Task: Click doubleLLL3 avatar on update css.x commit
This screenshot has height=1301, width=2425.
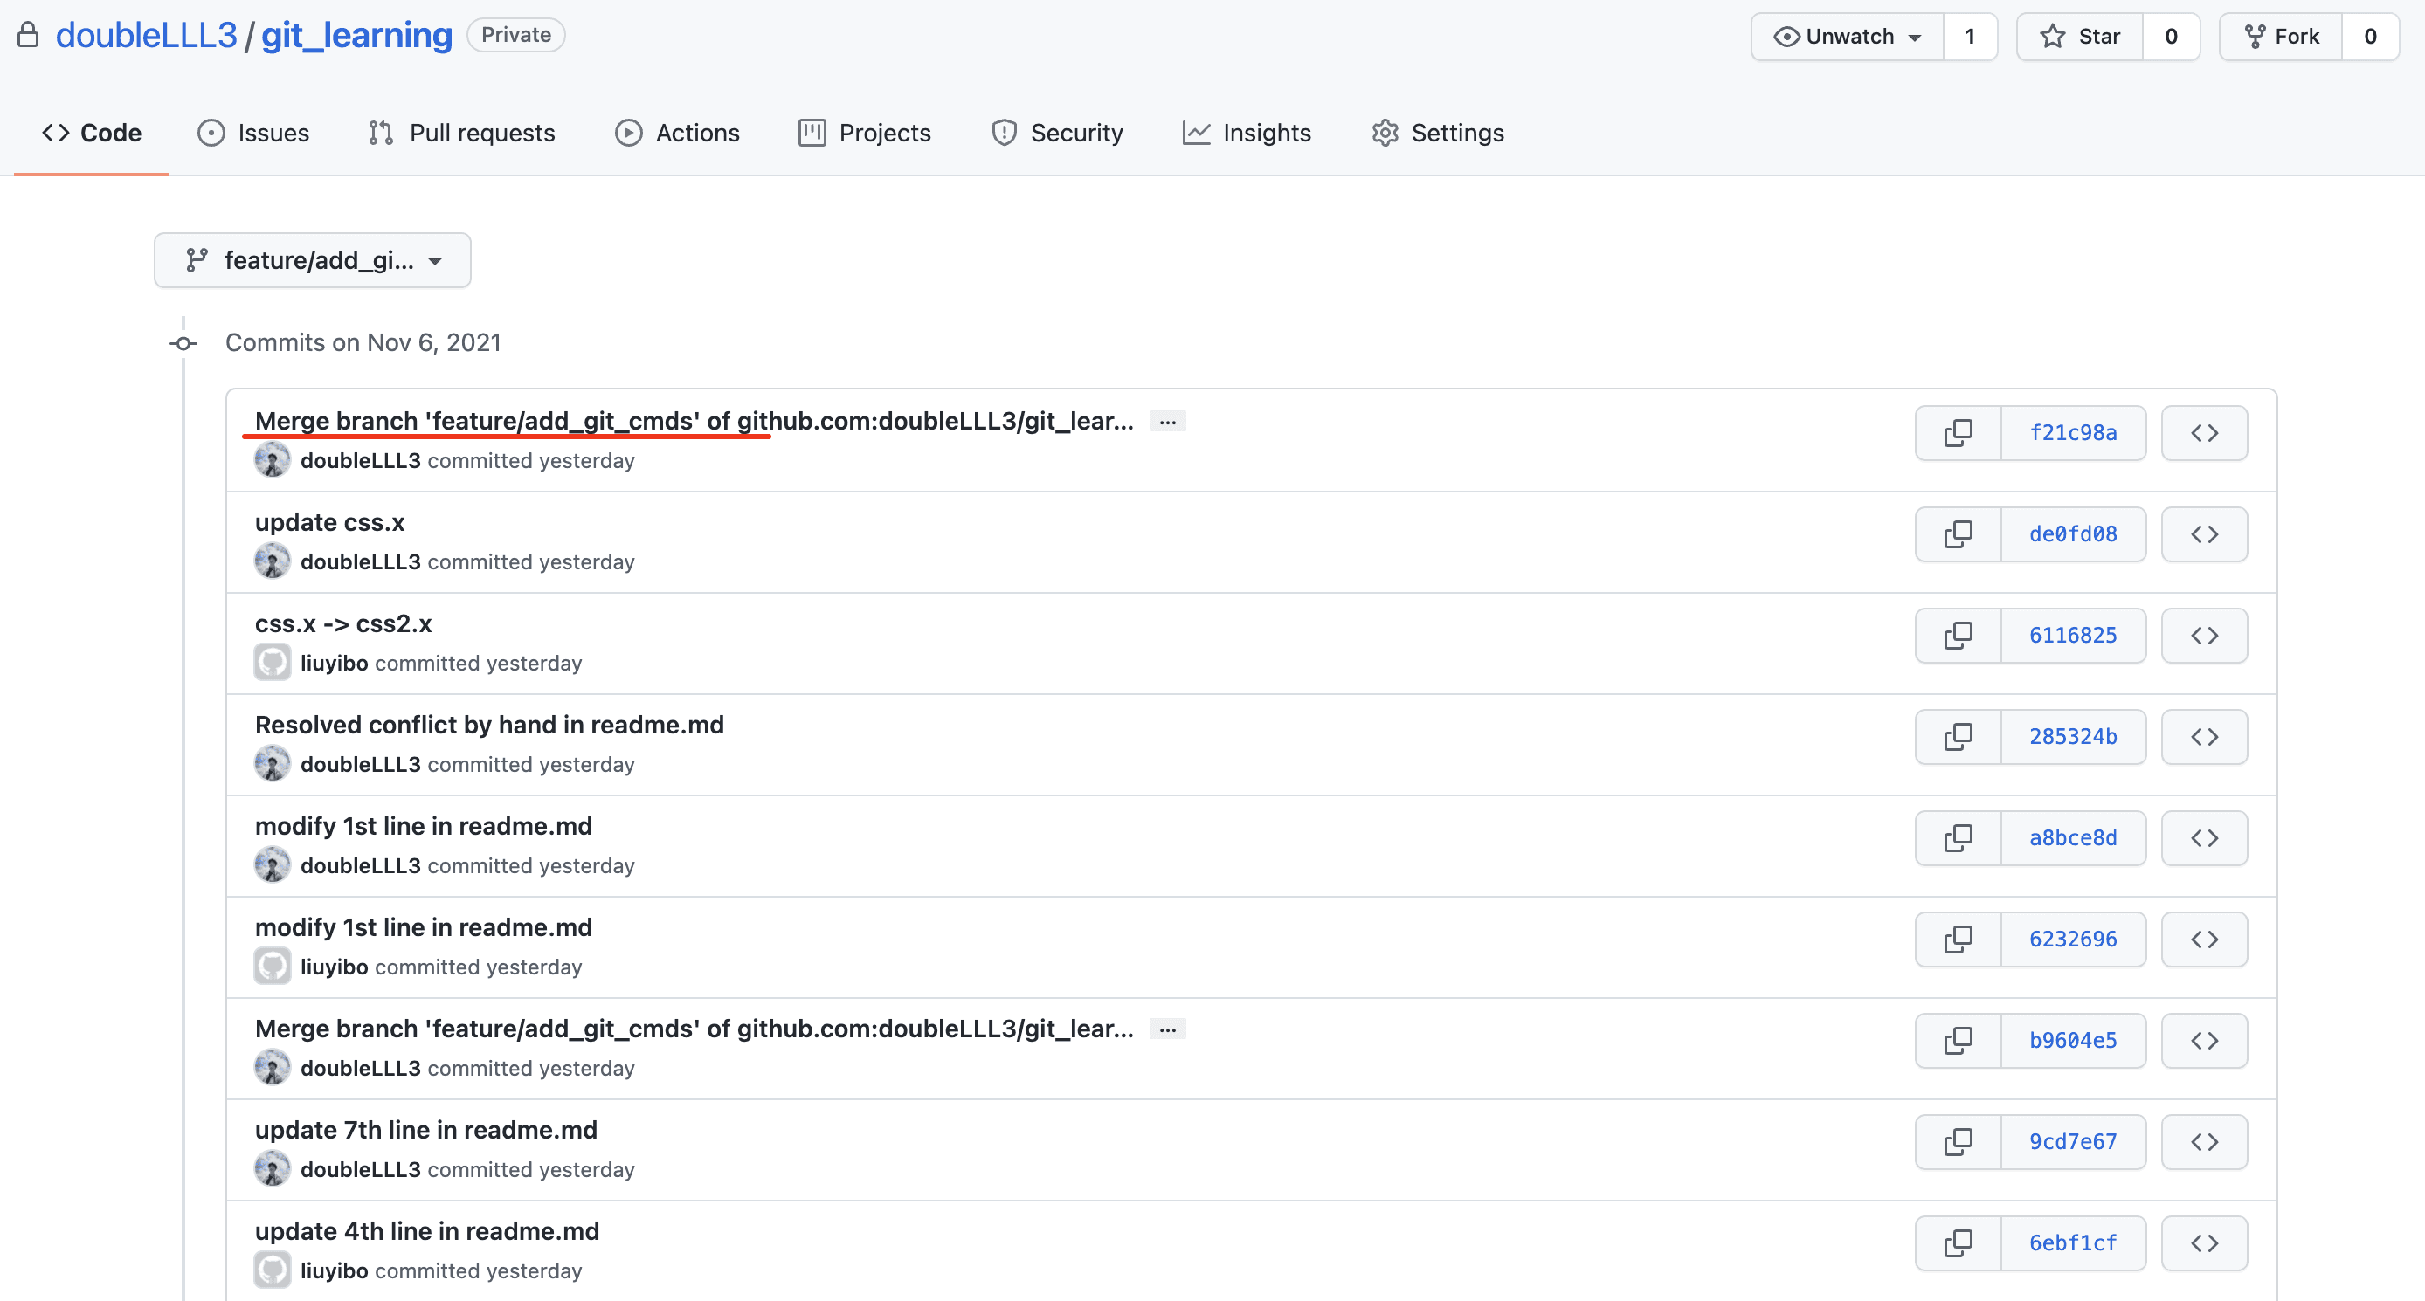Action: (x=272, y=561)
